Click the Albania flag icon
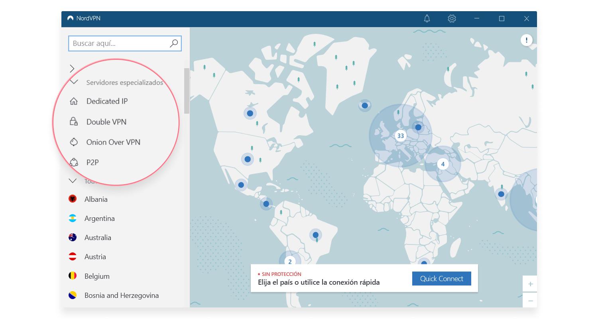 73,199
